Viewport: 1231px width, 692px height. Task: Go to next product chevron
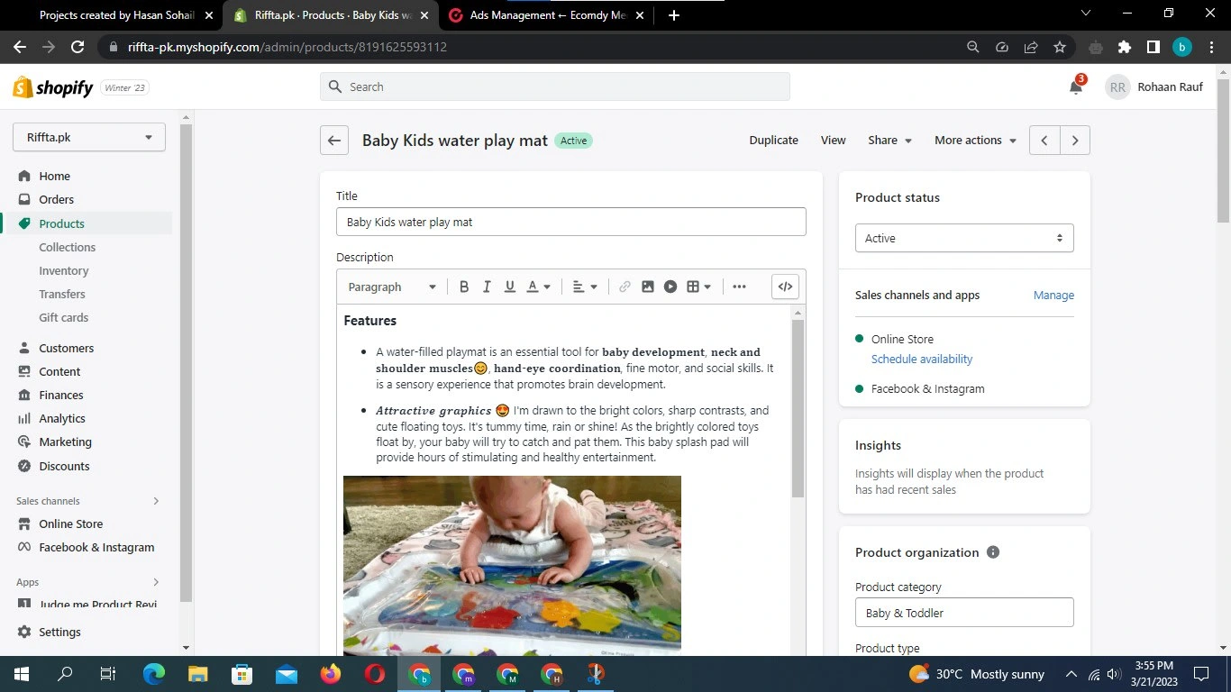coord(1075,141)
